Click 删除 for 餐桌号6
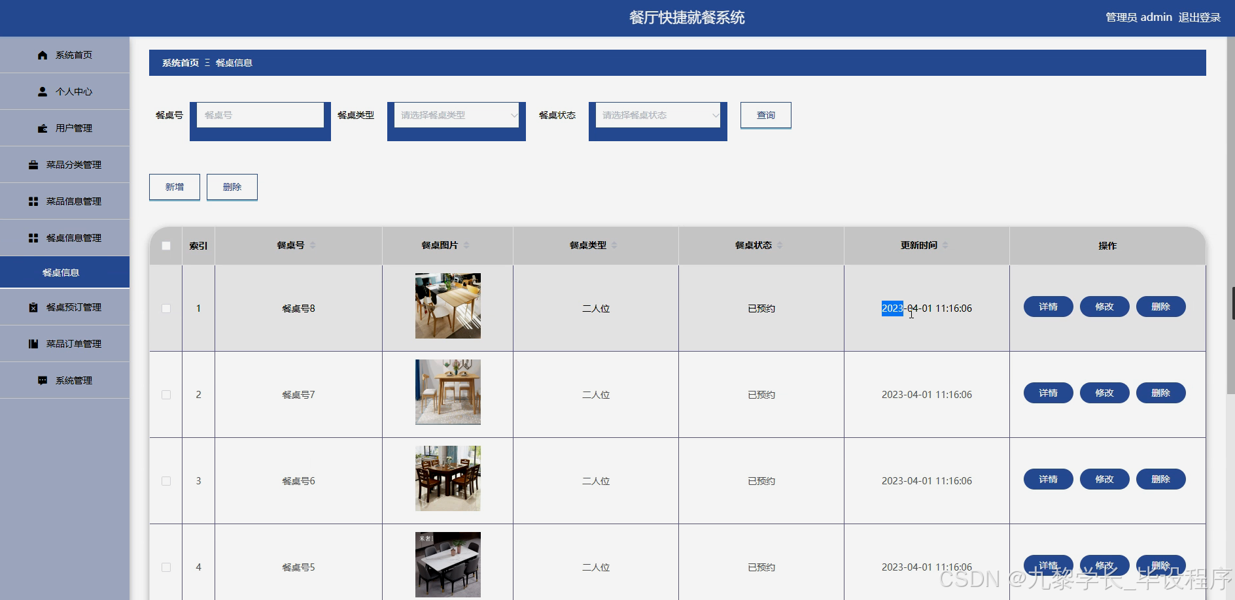The image size is (1235, 600). [x=1161, y=479]
